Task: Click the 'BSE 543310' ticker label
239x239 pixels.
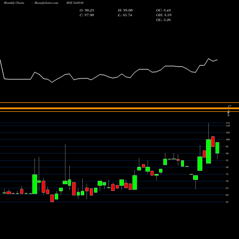Action: (x=75, y=3)
